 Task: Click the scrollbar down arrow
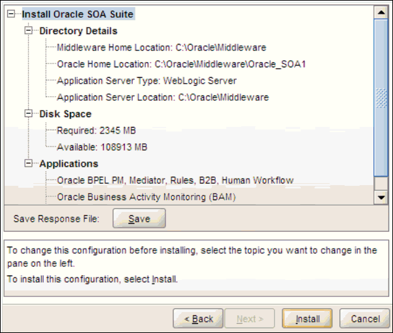381,197
